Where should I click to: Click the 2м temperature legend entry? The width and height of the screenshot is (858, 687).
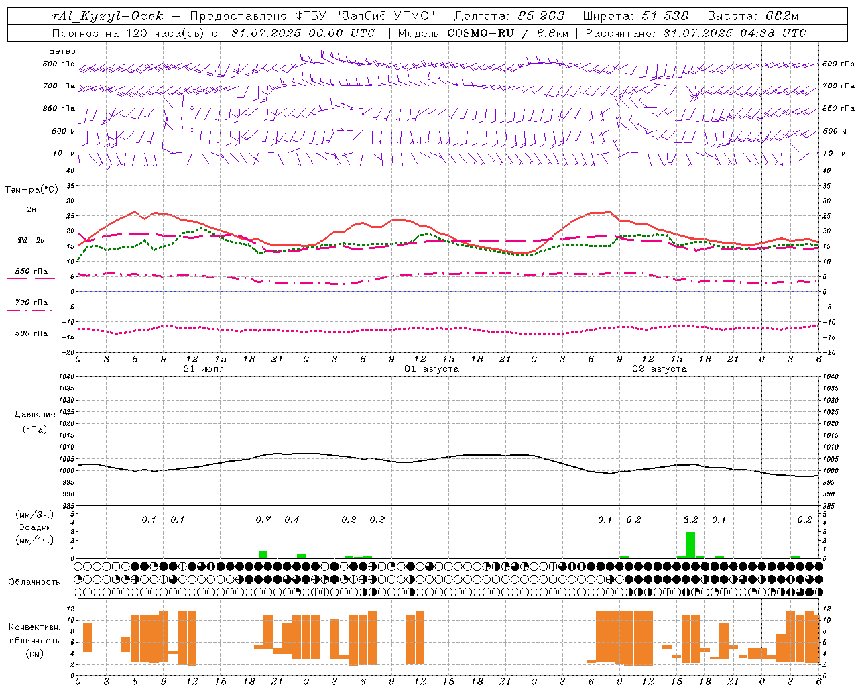pyautogui.click(x=32, y=210)
